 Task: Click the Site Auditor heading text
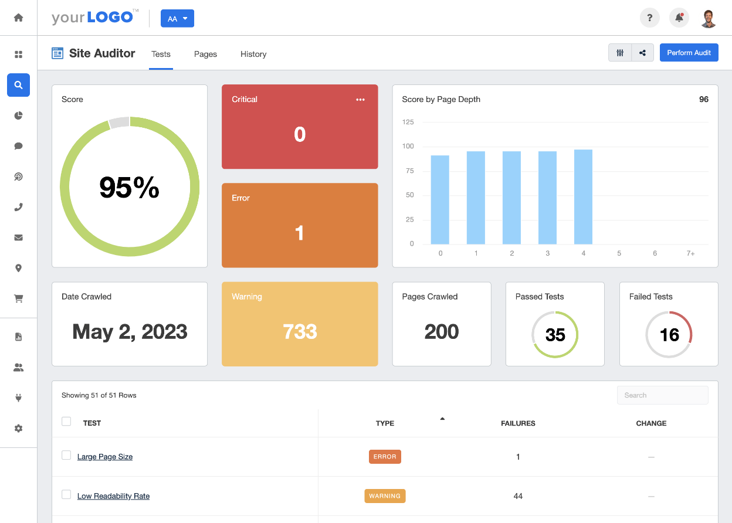(x=102, y=53)
